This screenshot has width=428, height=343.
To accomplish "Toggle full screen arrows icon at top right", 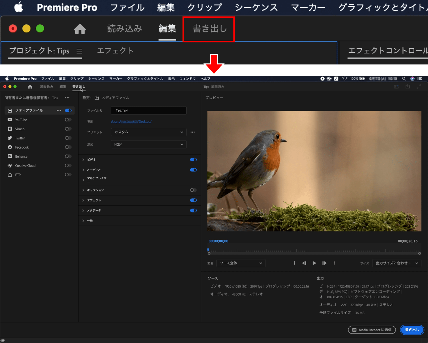I will point(419,87).
